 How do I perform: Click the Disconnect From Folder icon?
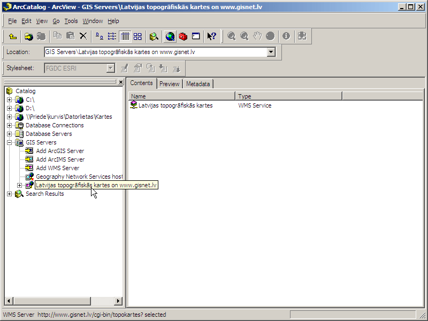click(x=41, y=36)
